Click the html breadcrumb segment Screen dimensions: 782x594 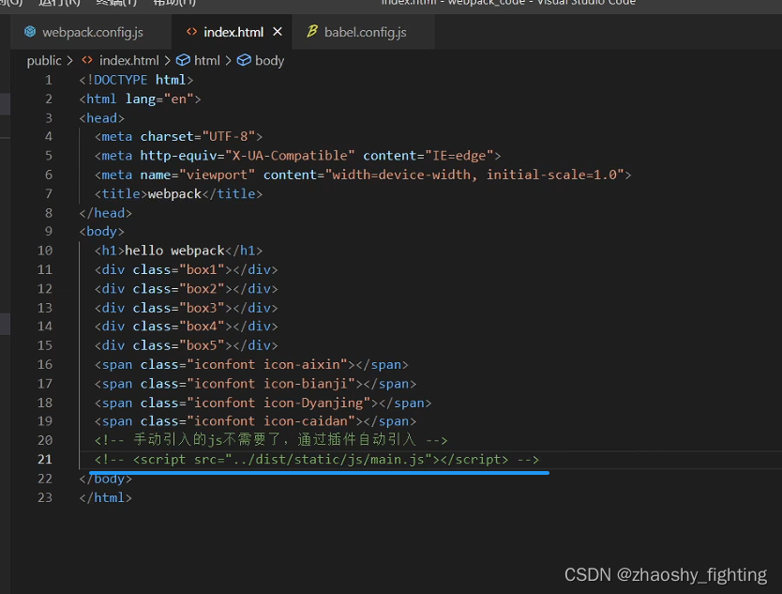[x=207, y=60]
